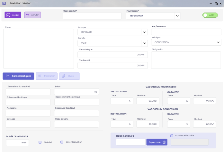224x155 pixels.
Task: Focus the Réf / modèle field
Action: click(186, 32)
